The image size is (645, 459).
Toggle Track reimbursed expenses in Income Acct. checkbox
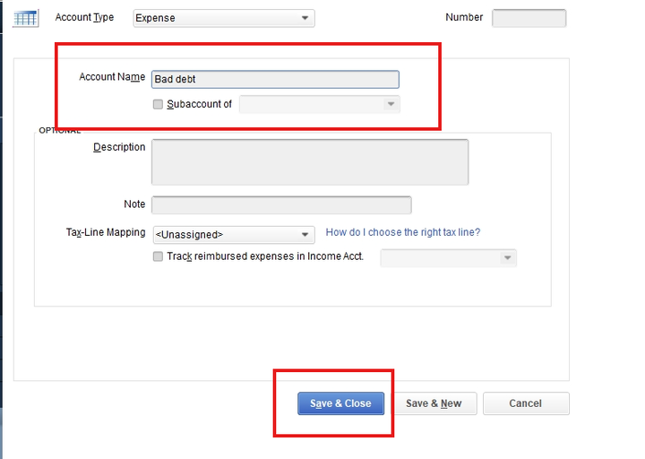tap(159, 257)
